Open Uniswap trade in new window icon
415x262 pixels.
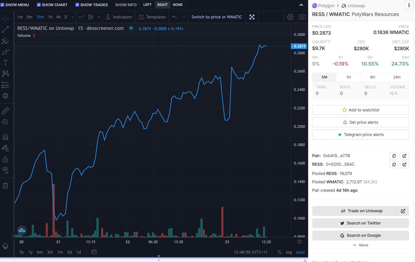(403, 211)
